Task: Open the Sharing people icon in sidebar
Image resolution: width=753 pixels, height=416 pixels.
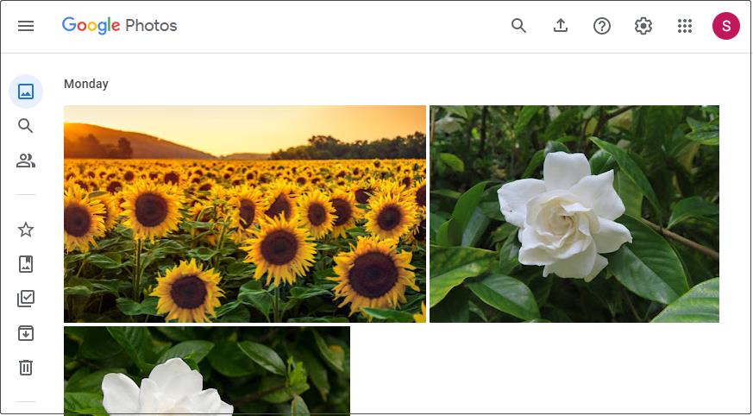Action: click(x=26, y=161)
